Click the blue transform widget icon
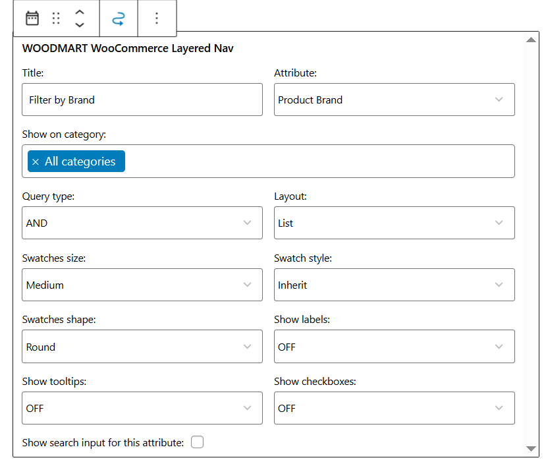This screenshot has width=546, height=468. (119, 18)
